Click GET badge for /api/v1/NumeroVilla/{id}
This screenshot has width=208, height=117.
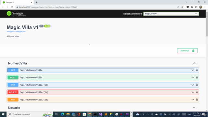13,85
